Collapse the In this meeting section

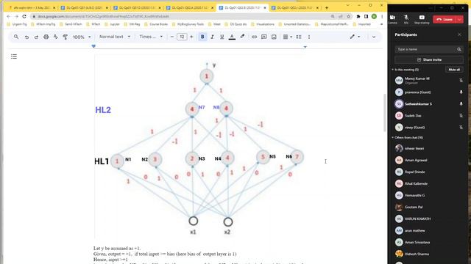392,70
